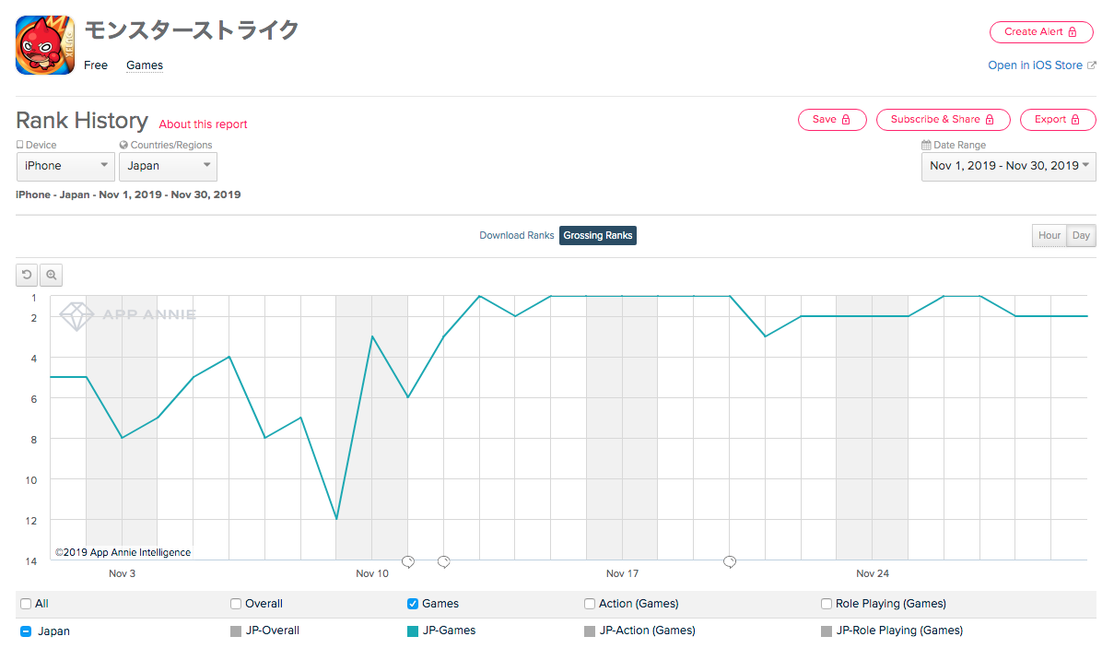Click the event marker bubble under Nov 11

(x=408, y=561)
